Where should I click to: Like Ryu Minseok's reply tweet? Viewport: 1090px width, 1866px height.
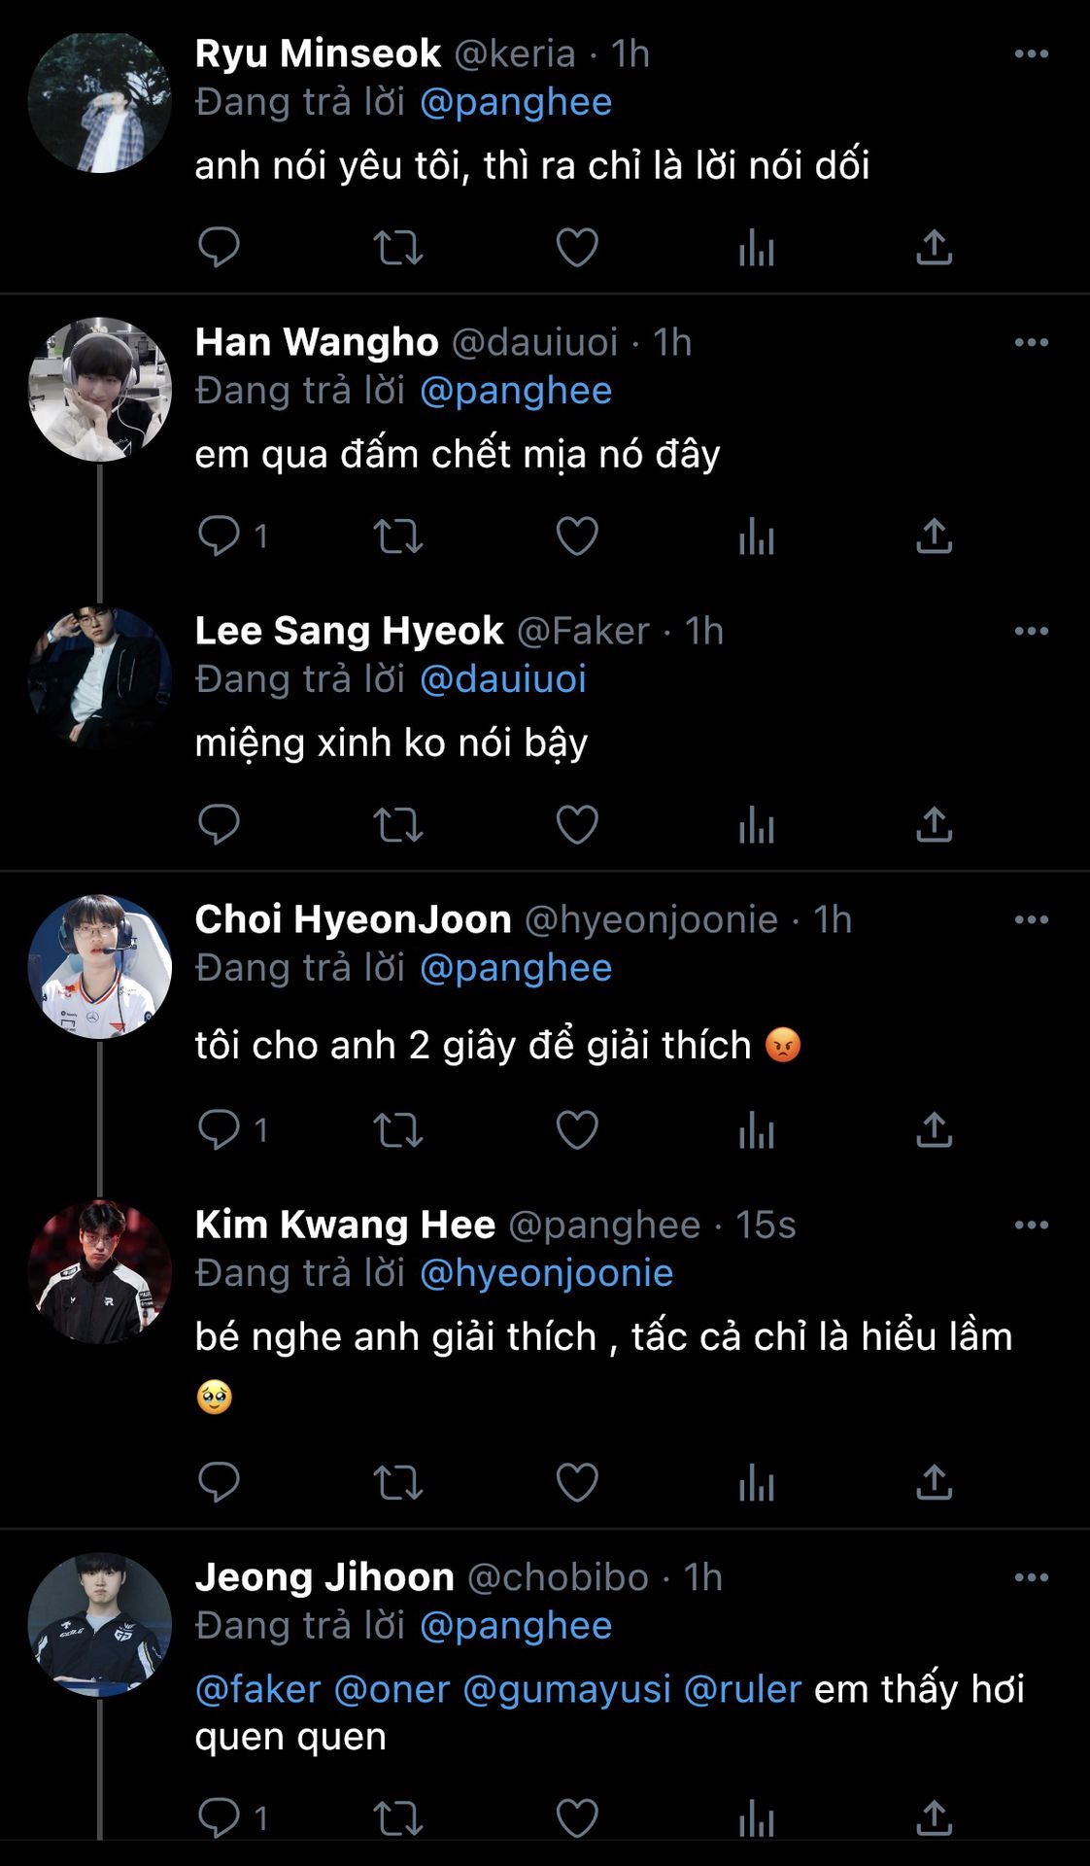coord(576,248)
